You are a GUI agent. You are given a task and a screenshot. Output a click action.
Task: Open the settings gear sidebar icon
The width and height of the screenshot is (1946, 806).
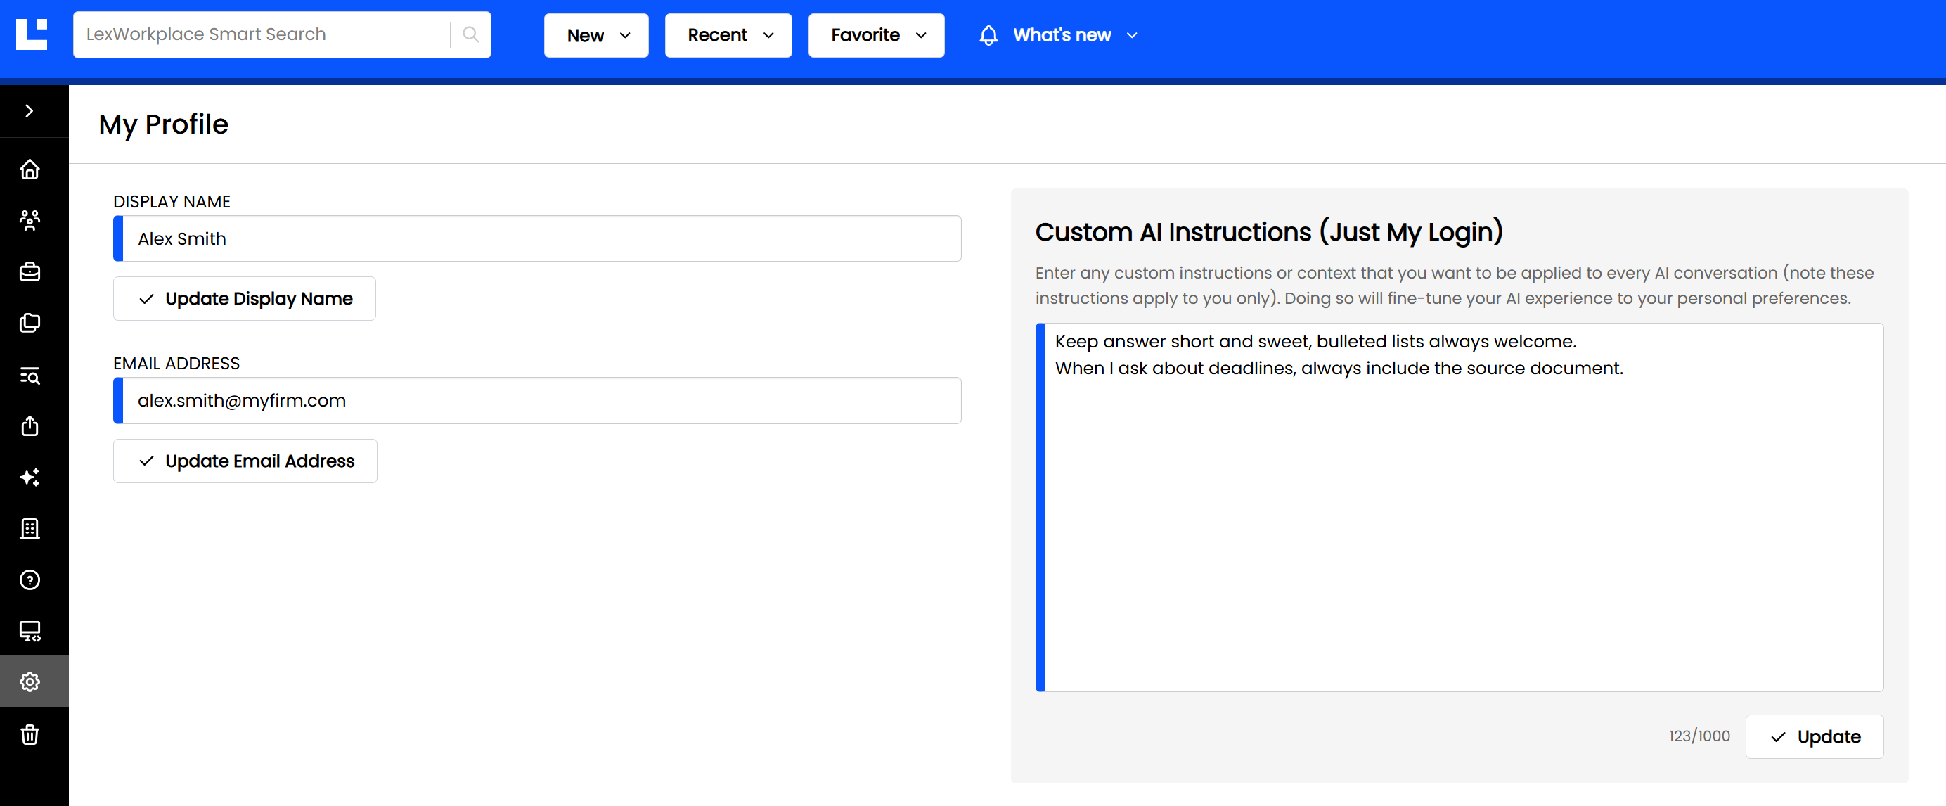pyautogui.click(x=30, y=682)
